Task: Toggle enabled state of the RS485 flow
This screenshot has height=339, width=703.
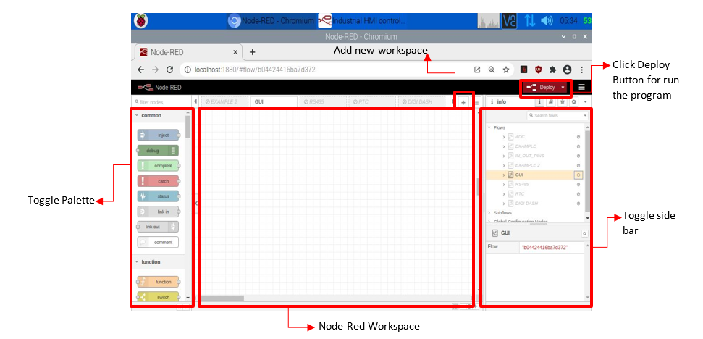Action: (x=578, y=184)
